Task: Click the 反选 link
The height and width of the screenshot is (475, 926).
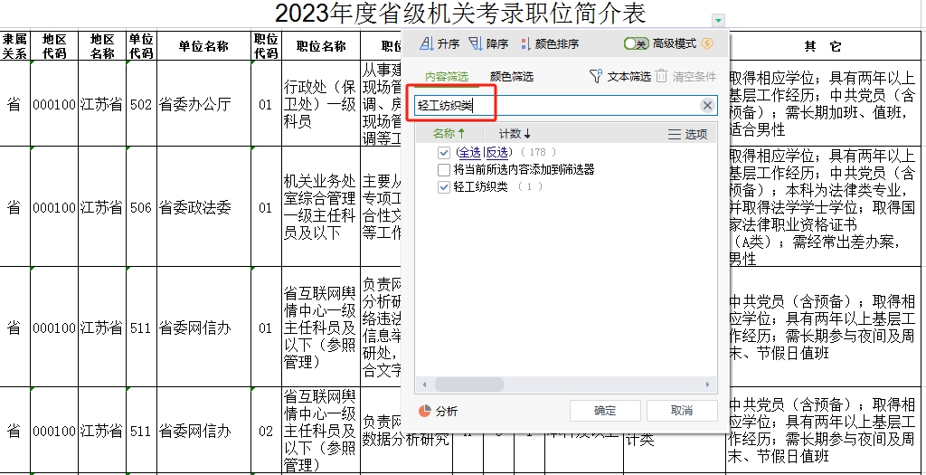Action: pyautogui.click(x=496, y=152)
